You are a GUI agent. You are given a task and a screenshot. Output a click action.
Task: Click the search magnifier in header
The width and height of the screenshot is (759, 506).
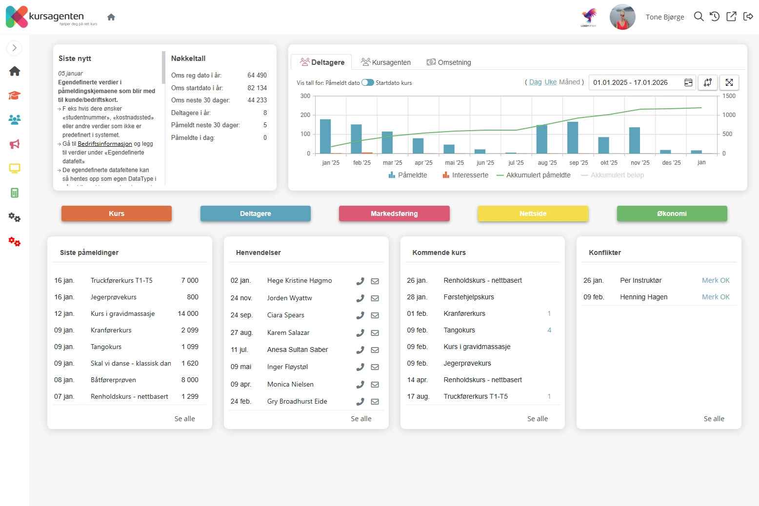pos(699,17)
